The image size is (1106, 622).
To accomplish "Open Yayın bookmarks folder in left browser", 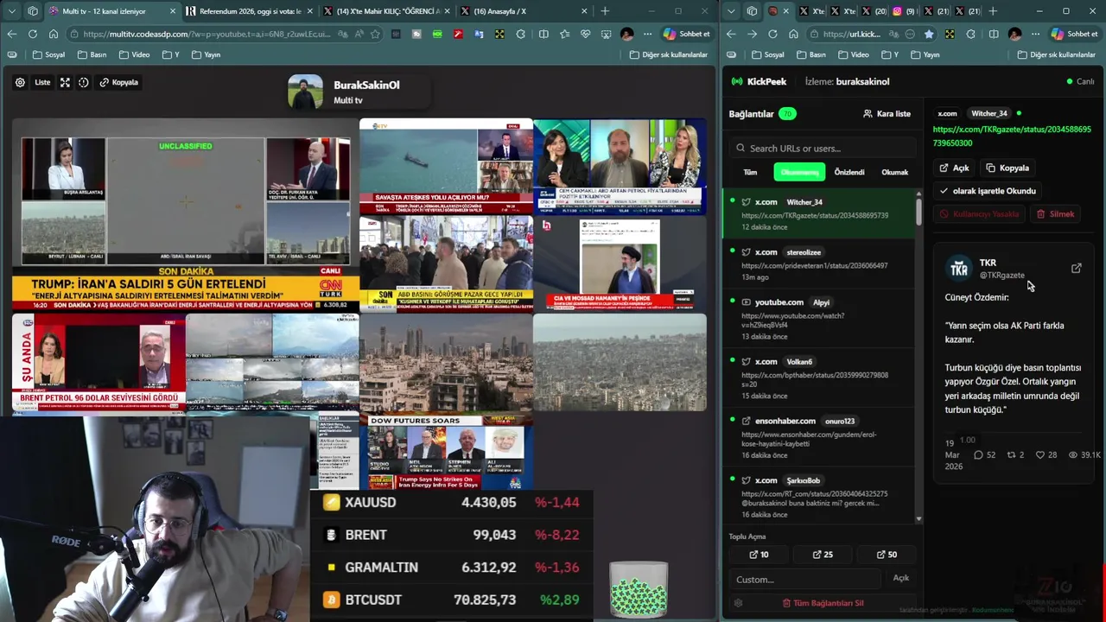I will tap(206, 54).
